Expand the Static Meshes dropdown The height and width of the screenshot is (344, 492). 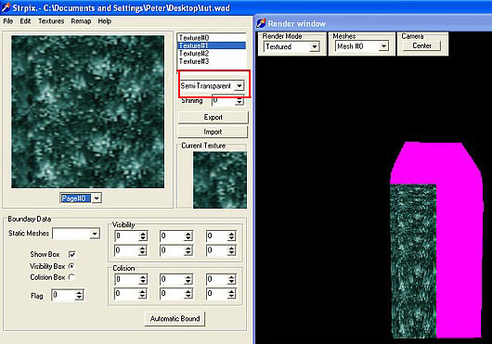(95, 234)
